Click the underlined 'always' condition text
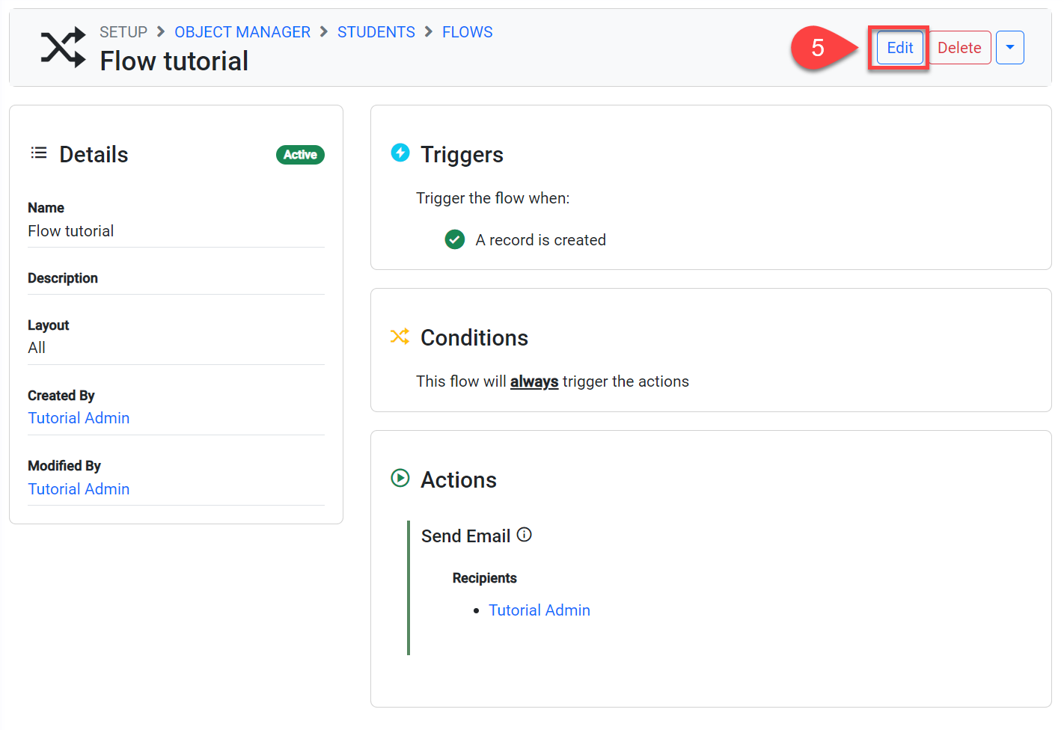Image resolution: width=1064 pixels, height=730 pixels. (x=534, y=381)
